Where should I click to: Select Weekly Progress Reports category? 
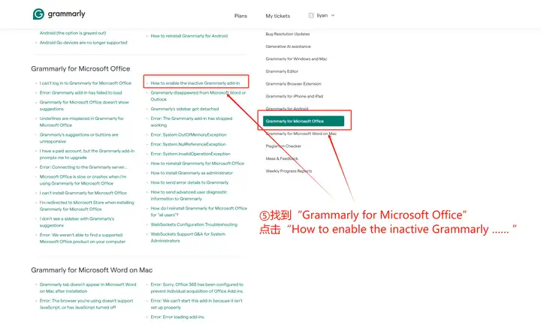[289, 171]
